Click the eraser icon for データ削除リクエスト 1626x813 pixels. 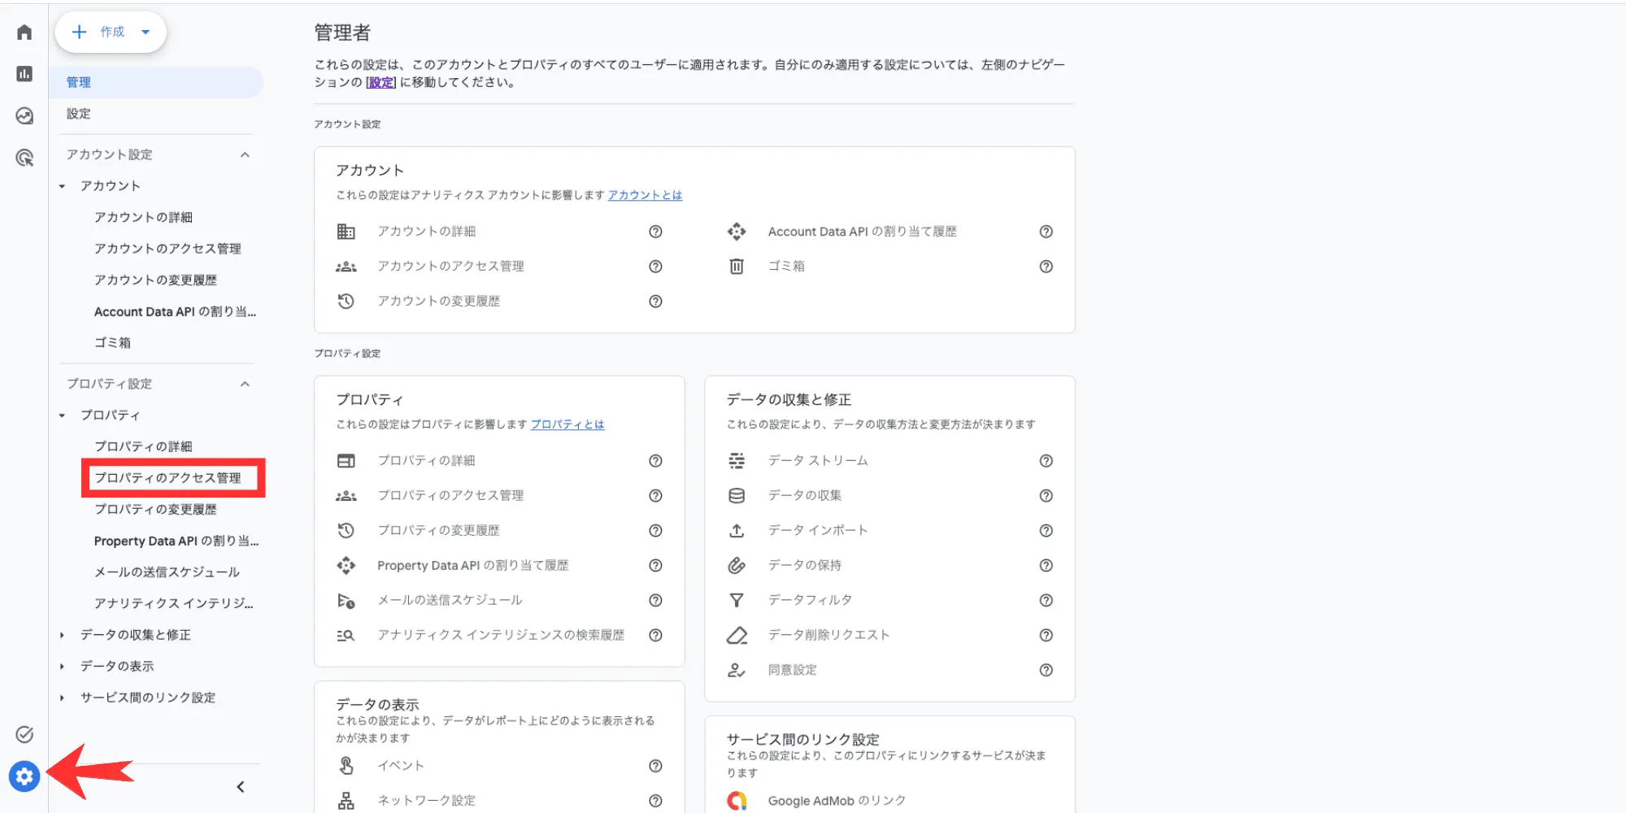(737, 635)
